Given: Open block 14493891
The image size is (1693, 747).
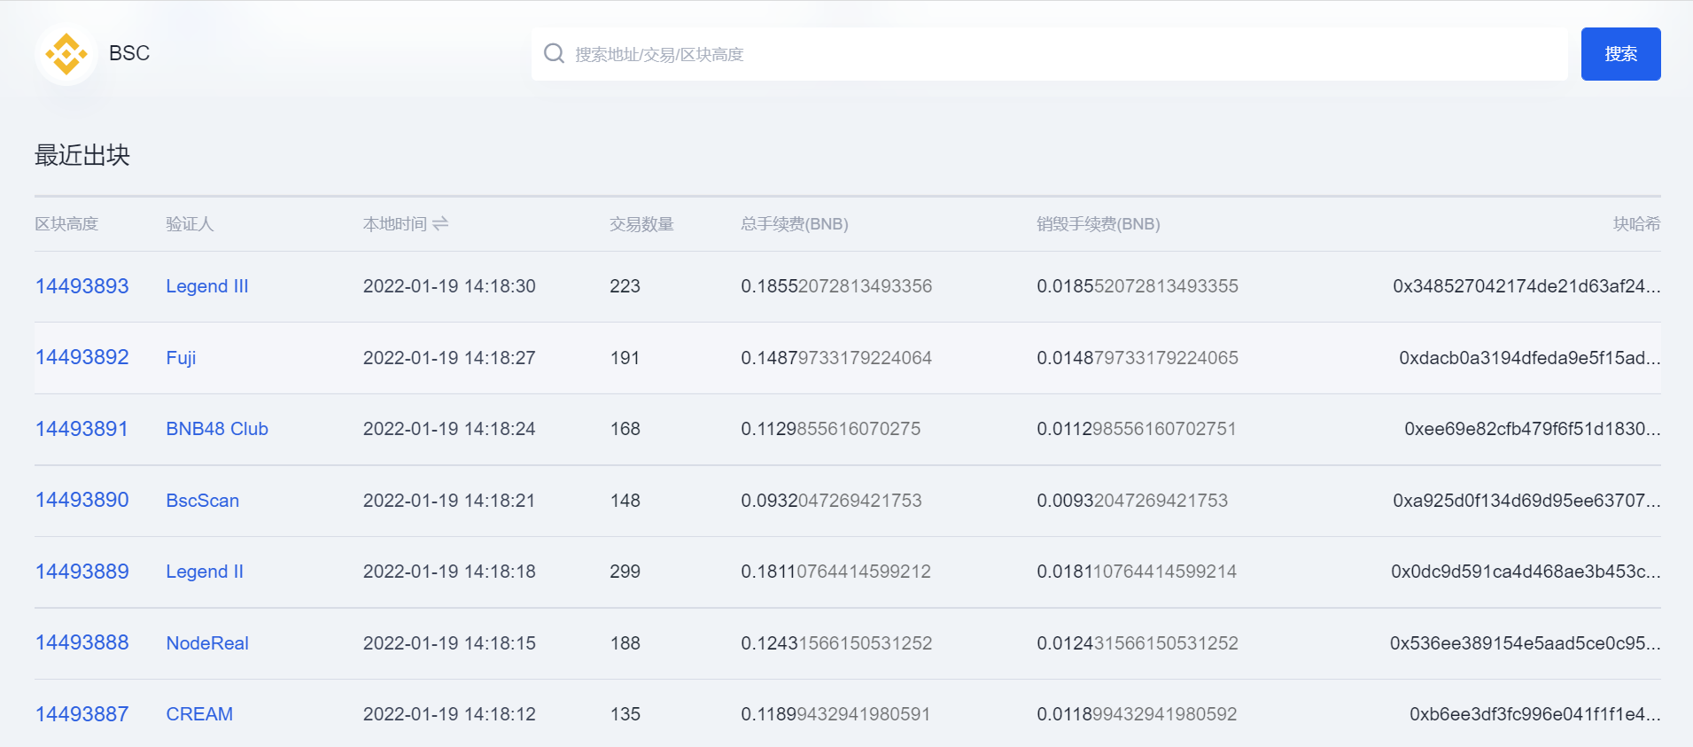Looking at the screenshot, I should [82, 429].
